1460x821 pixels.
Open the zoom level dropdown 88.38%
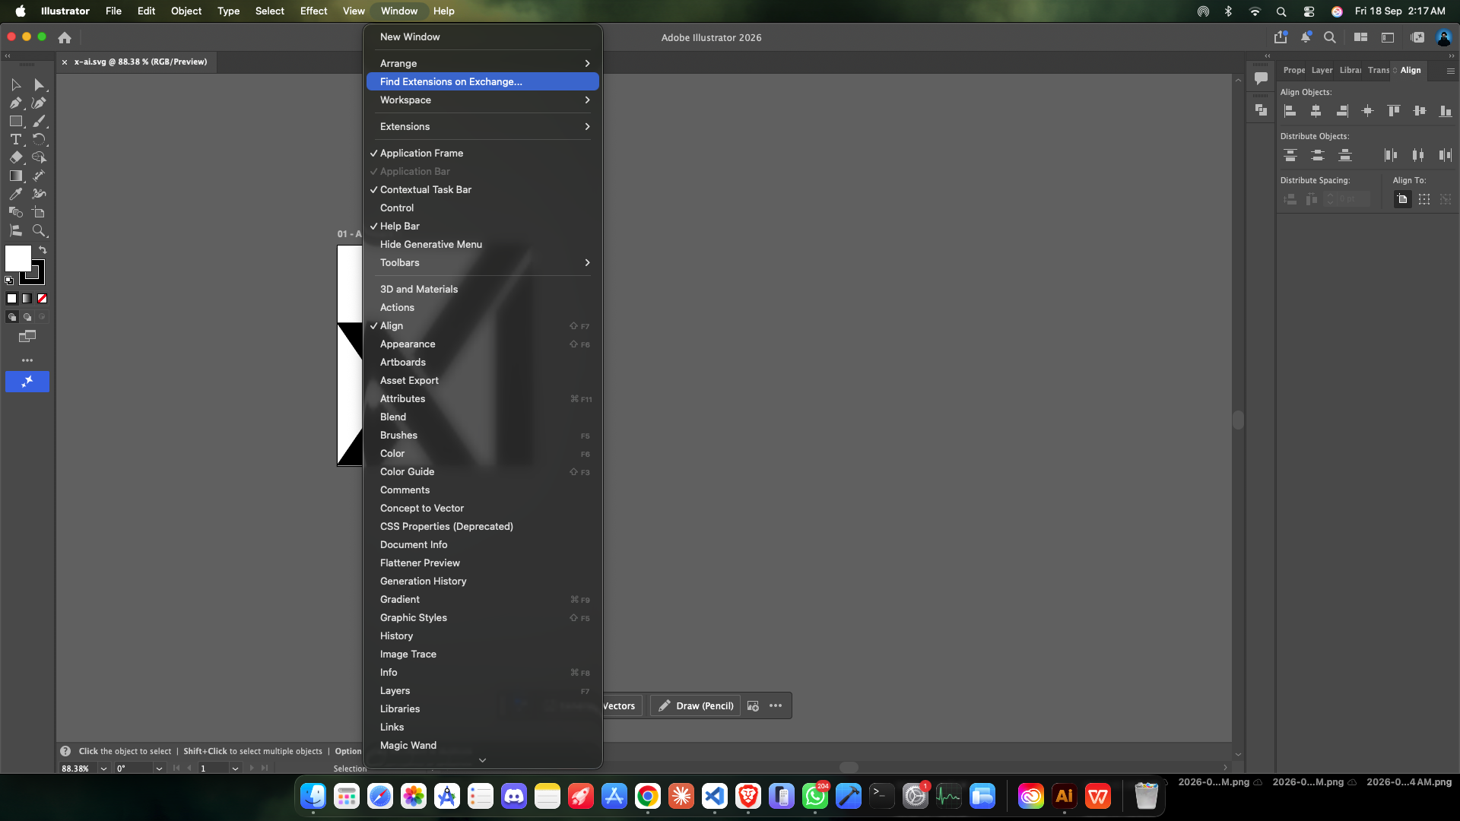pyautogui.click(x=103, y=769)
